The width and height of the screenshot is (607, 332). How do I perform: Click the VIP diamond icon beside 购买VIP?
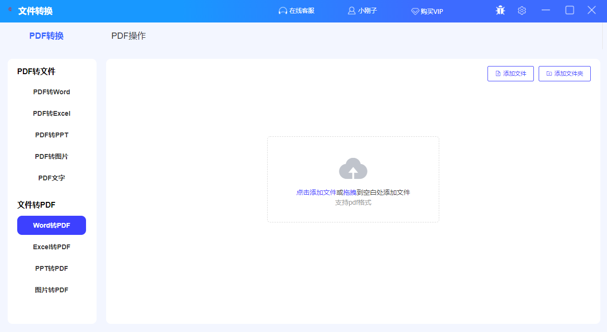pyautogui.click(x=415, y=11)
